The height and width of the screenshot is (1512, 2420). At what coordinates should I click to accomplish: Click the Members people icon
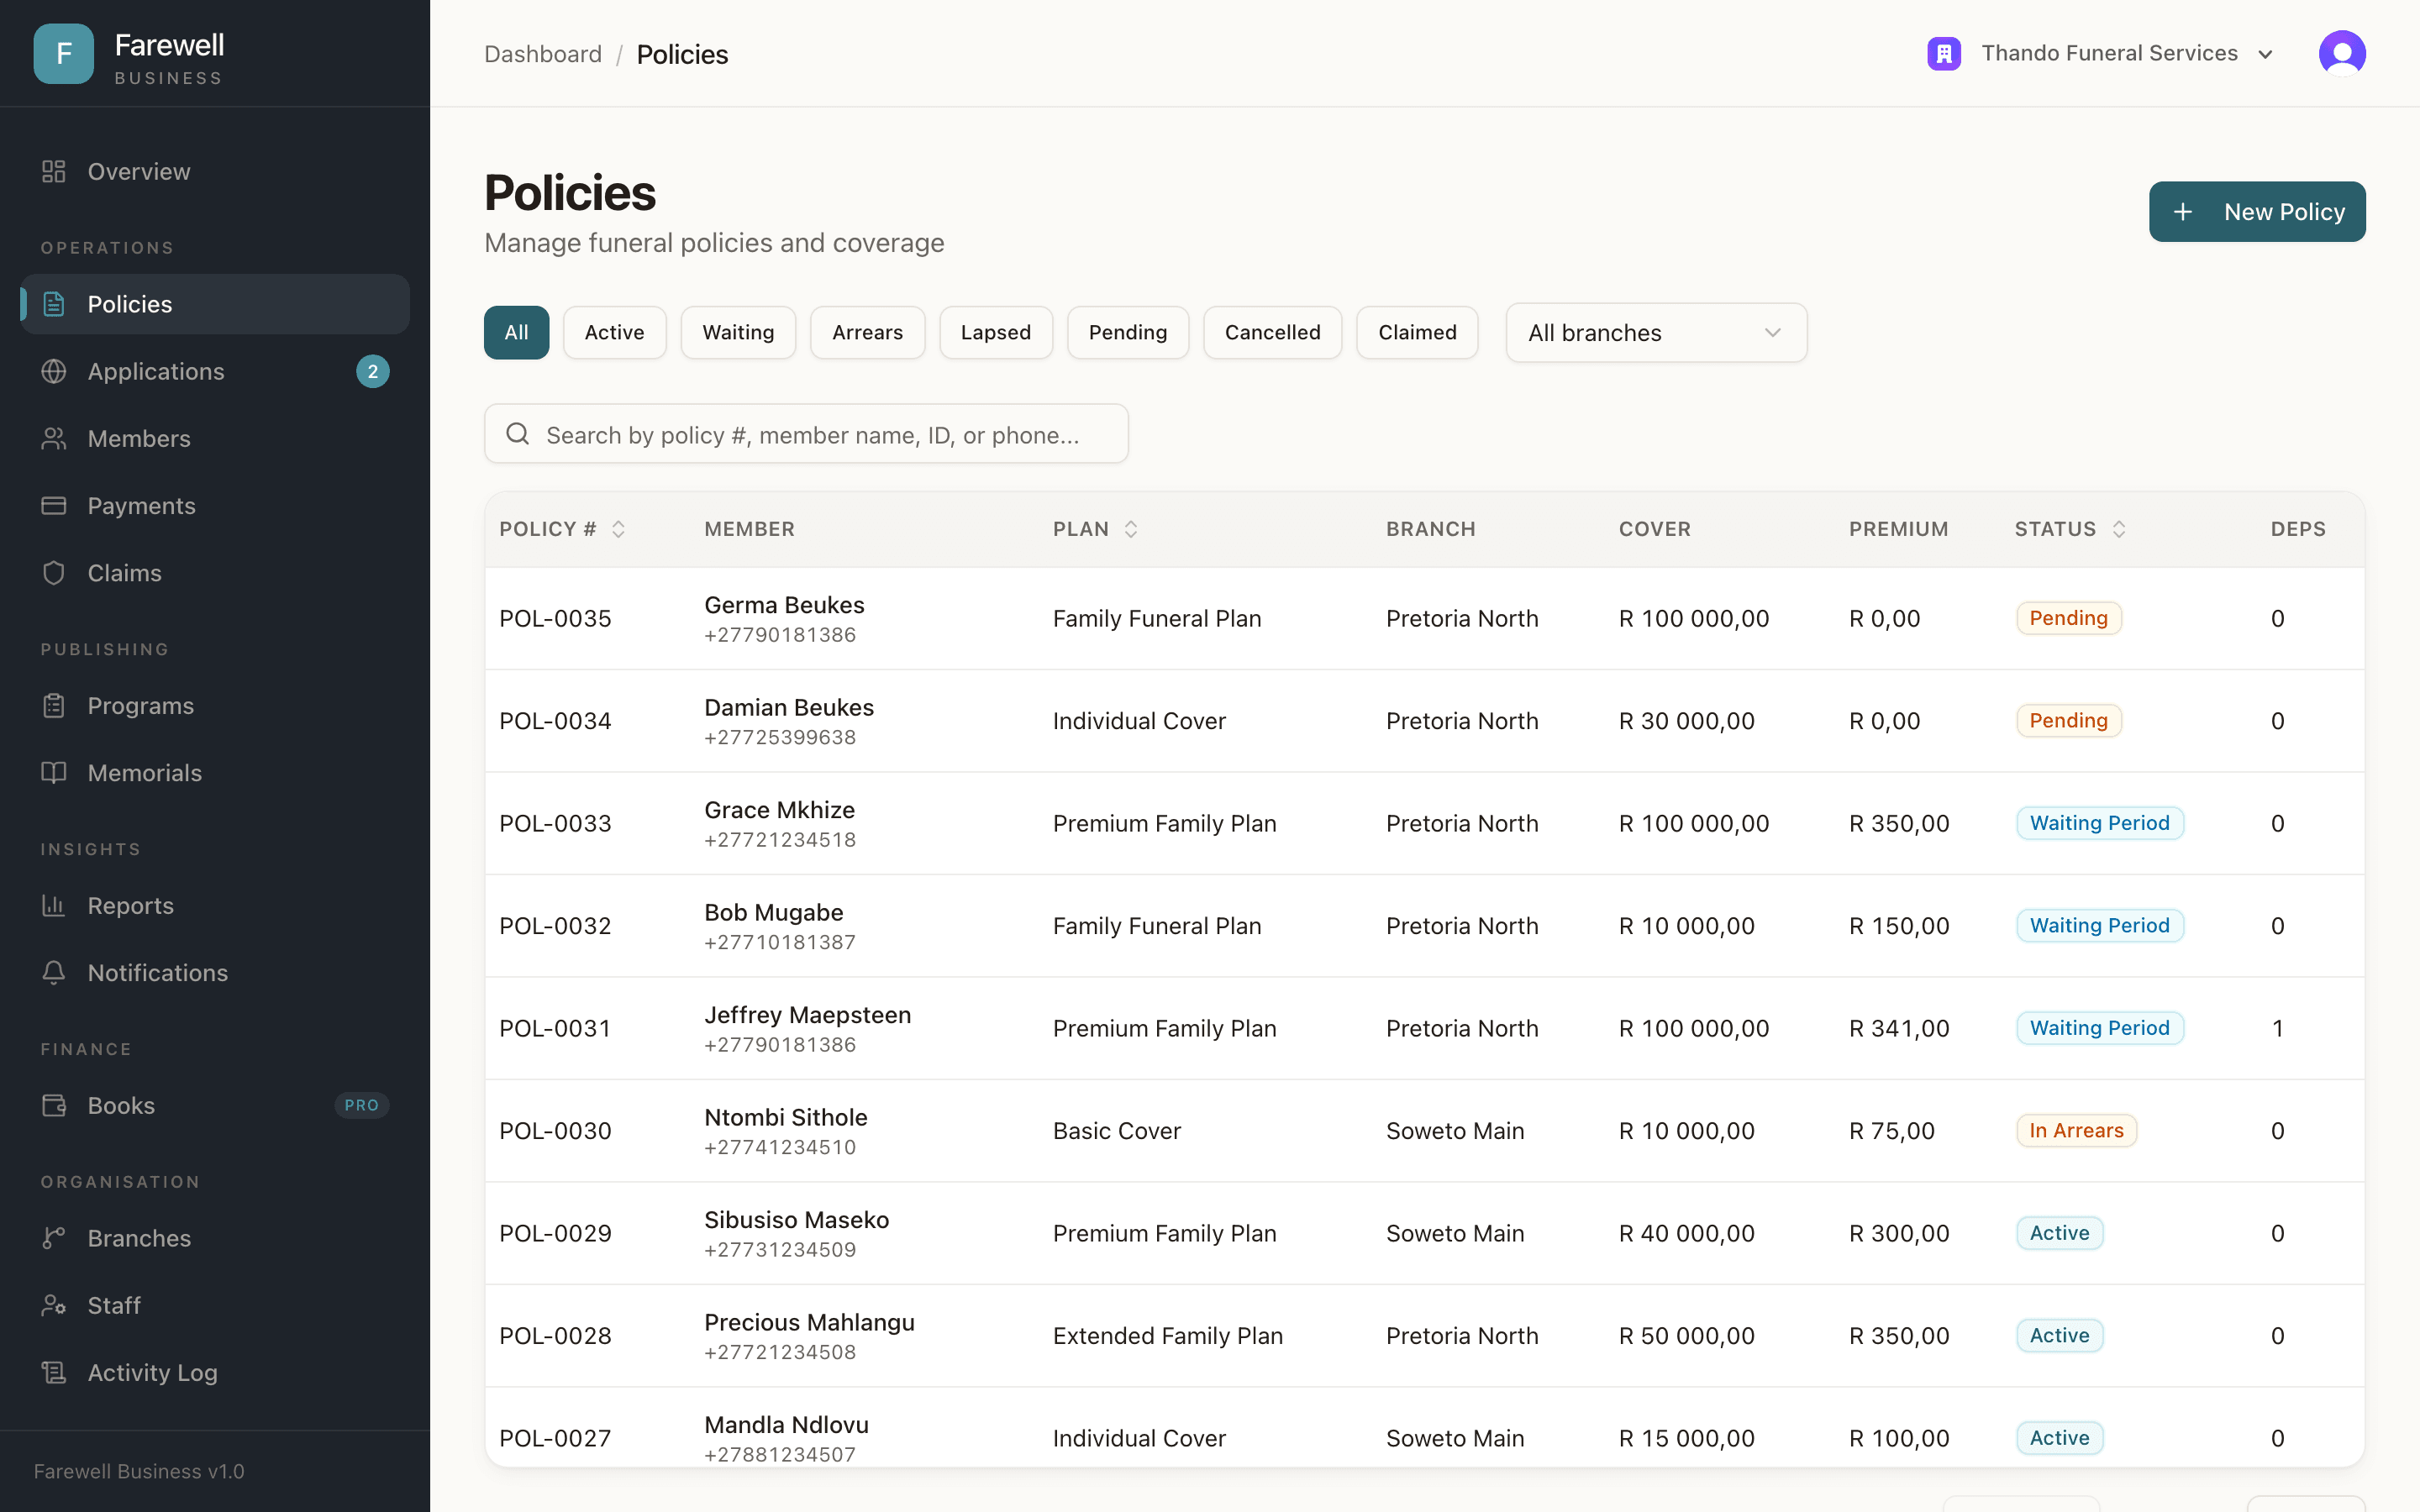pyautogui.click(x=54, y=438)
